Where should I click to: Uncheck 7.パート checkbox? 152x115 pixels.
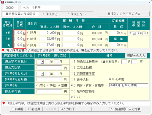(72, 97)
